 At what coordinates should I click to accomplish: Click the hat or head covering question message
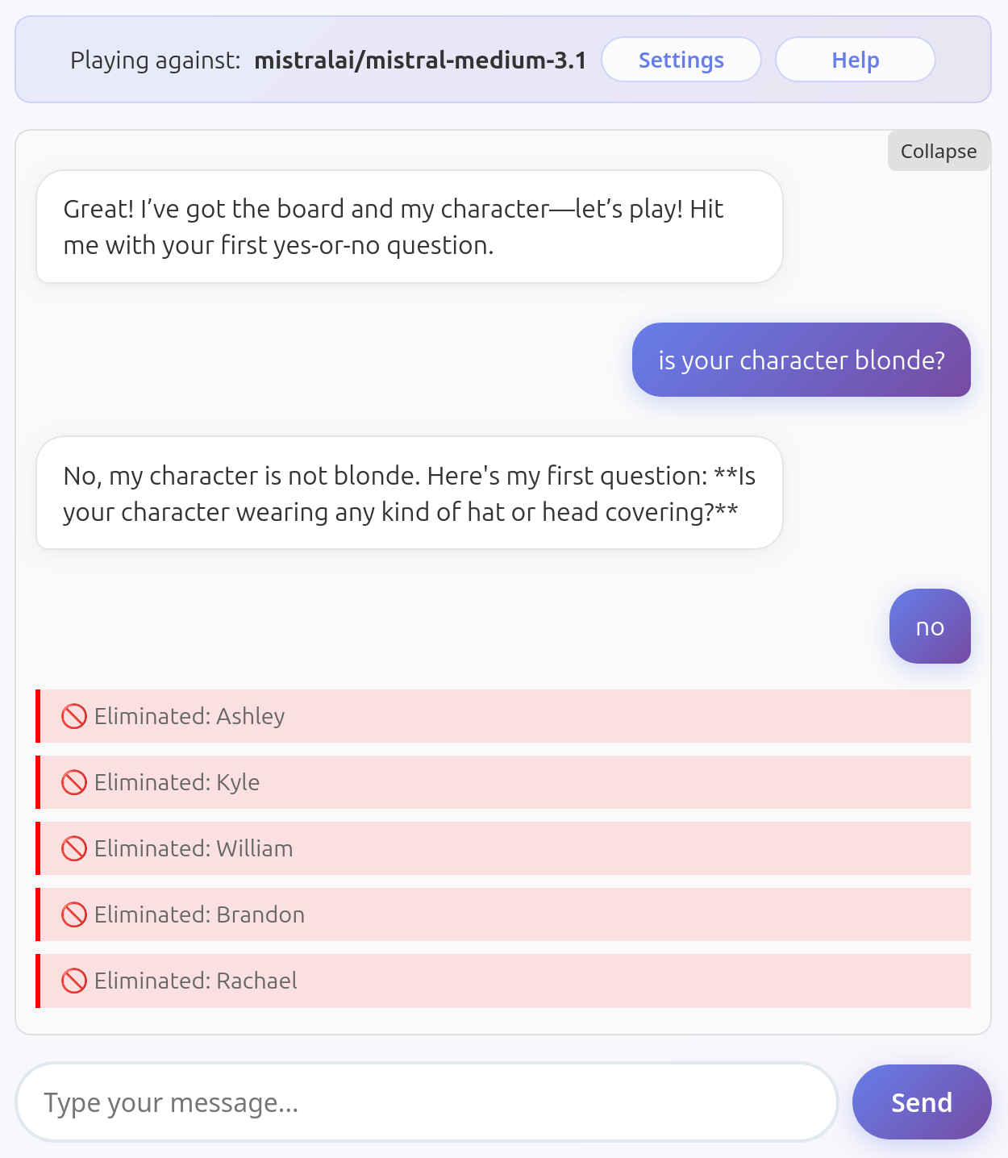[410, 493]
